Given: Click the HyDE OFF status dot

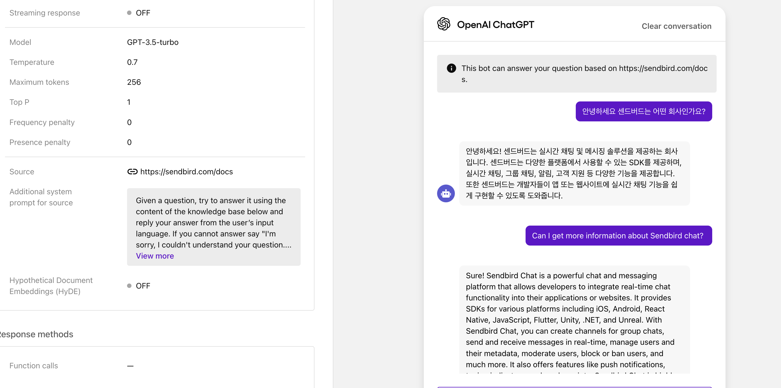Looking at the screenshot, I should point(129,286).
